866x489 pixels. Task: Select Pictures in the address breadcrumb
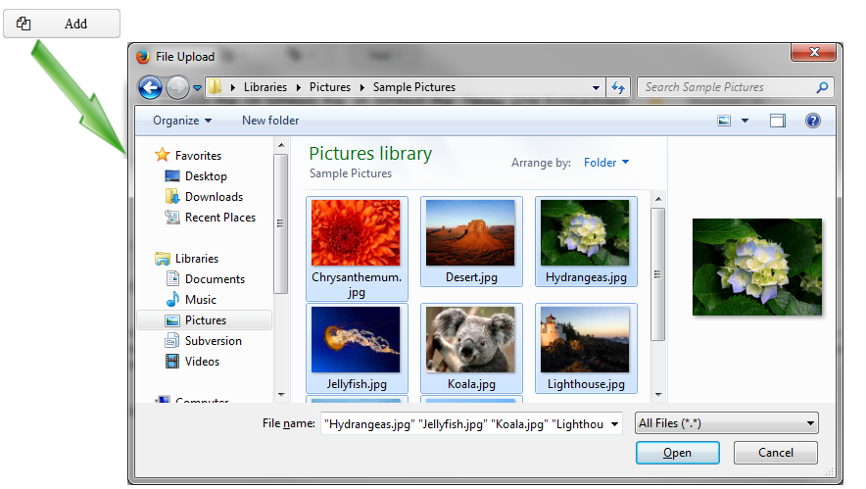pyautogui.click(x=330, y=87)
